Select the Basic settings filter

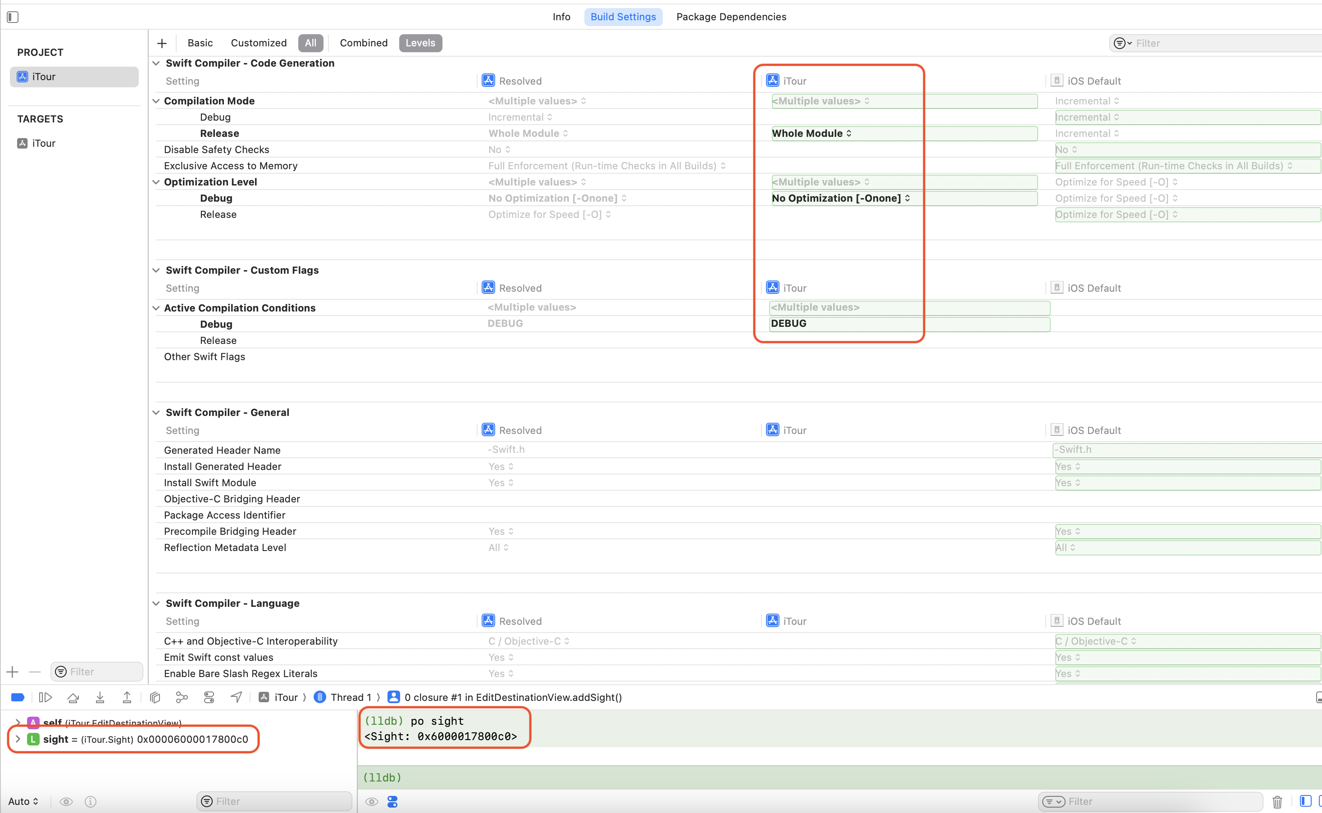click(200, 43)
